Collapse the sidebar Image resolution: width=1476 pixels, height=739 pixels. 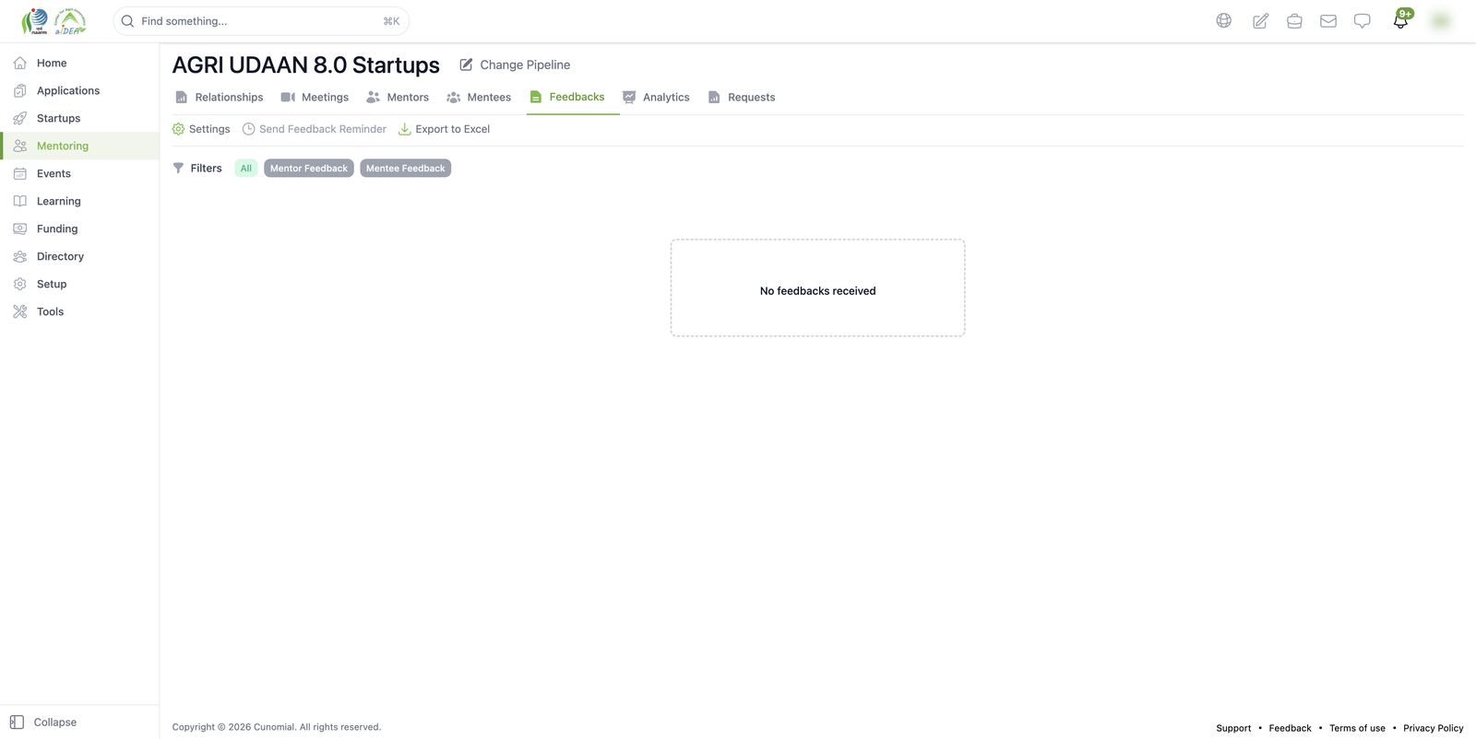point(43,722)
